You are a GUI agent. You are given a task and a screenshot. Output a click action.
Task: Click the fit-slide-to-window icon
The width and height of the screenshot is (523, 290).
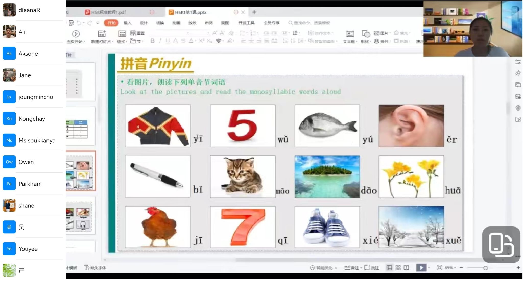pyautogui.click(x=439, y=268)
